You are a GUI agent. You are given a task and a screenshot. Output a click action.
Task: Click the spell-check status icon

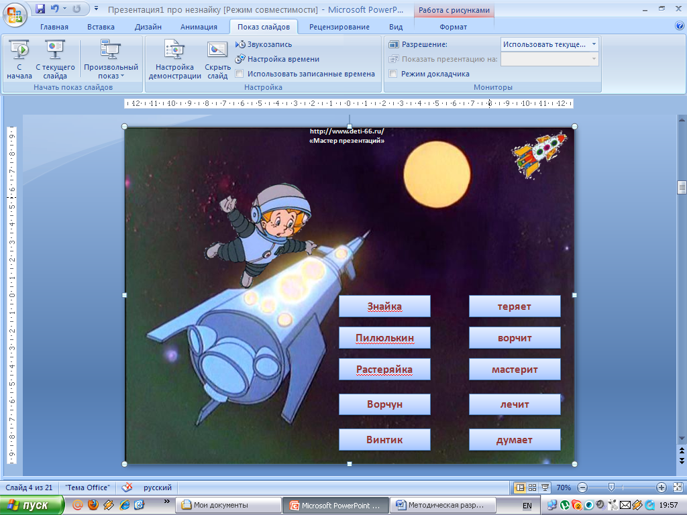tap(127, 488)
